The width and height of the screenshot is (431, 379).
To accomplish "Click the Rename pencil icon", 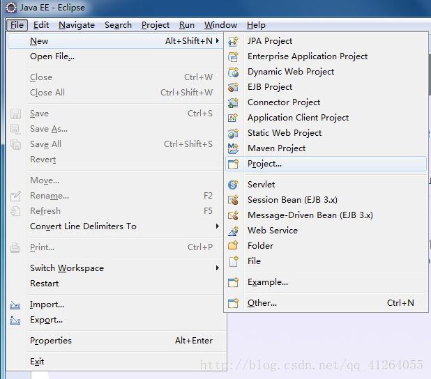I will [15, 196].
